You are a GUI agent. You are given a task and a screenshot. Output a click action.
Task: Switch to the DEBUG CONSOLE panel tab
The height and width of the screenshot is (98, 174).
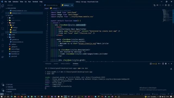click(66, 64)
